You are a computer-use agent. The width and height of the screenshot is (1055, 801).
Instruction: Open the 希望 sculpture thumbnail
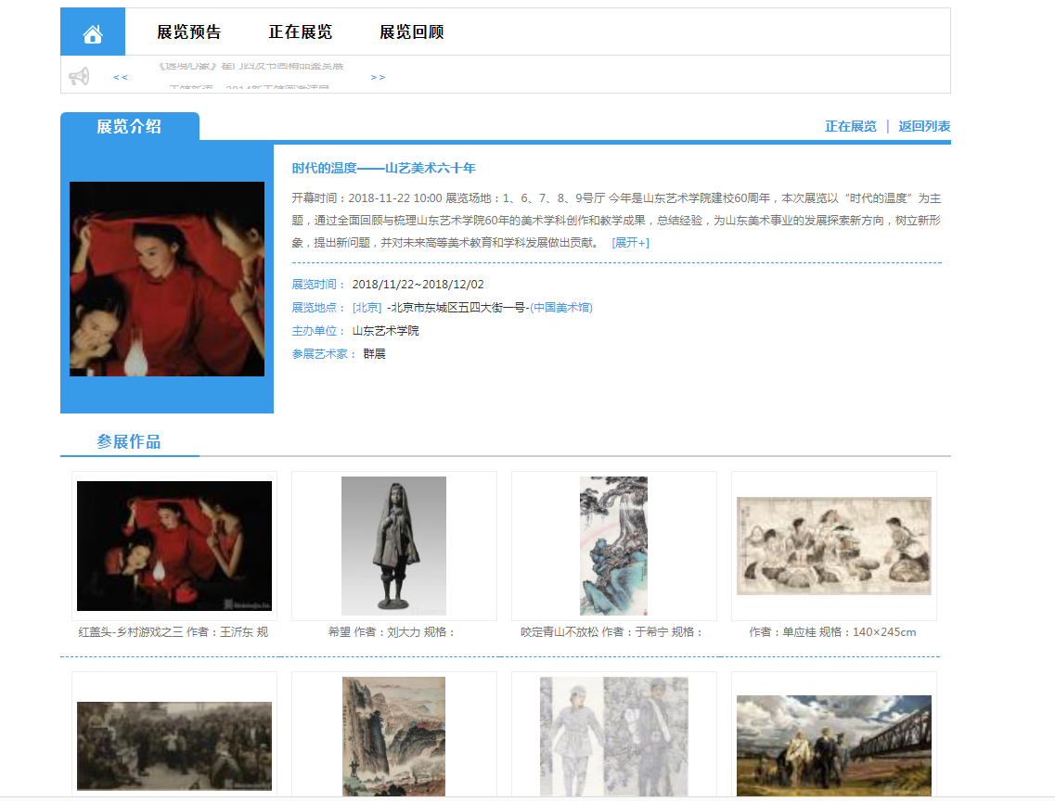(393, 546)
